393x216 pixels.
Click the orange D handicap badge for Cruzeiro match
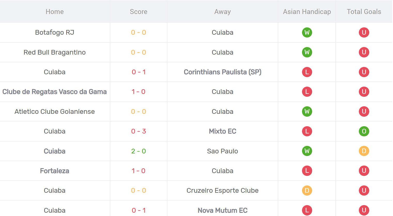pos(307,190)
